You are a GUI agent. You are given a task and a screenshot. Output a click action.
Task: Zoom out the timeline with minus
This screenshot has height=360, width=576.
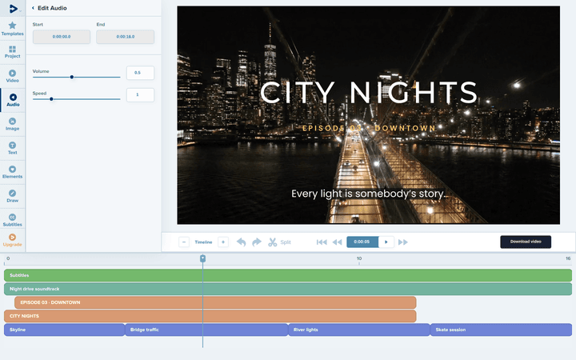click(x=184, y=242)
